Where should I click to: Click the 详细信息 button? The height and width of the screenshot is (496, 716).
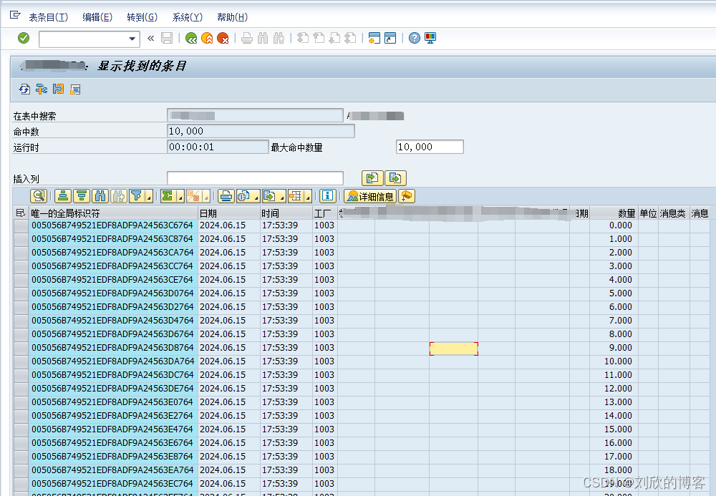coord(370,195)
